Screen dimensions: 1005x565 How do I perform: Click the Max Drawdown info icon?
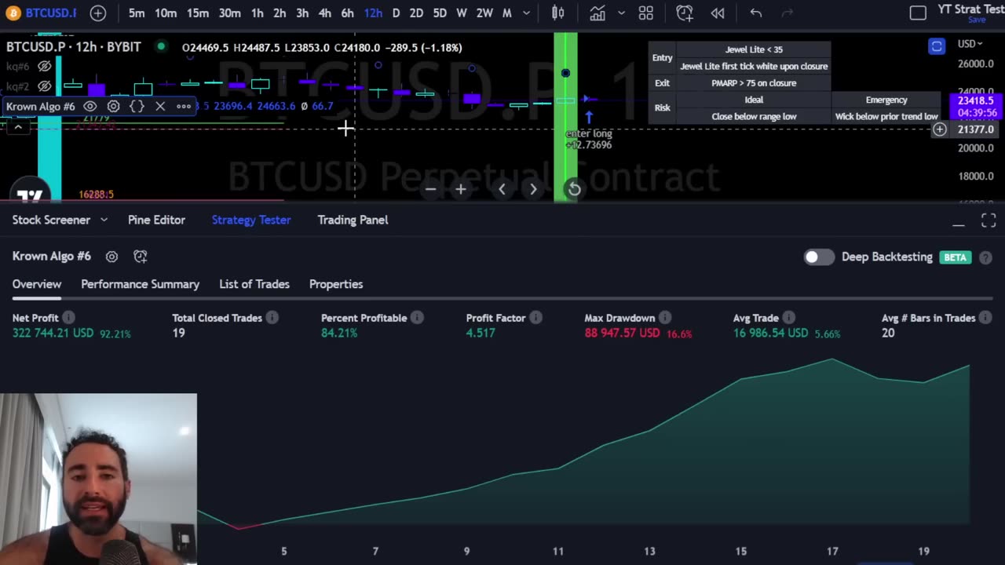coord(665,318)
